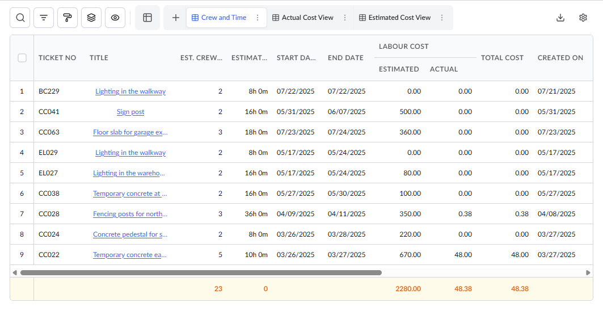Check the select-all header checkbox
603x311 pixels.
pyautogui.click(x=22, y=58)
